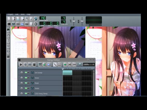The height and width of the screenshot is (110, 147).
Task: Show the Project Notes icon
Action: pyautogui.click(x=31, y=24)
